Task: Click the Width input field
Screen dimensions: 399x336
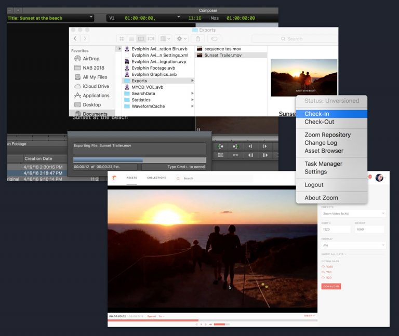Action: [x=336, y=230]
